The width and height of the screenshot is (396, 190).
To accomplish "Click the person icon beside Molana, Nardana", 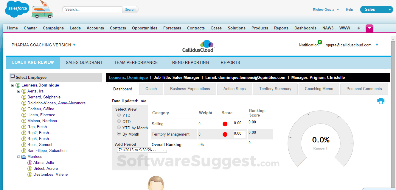I will tap(24, 121).
